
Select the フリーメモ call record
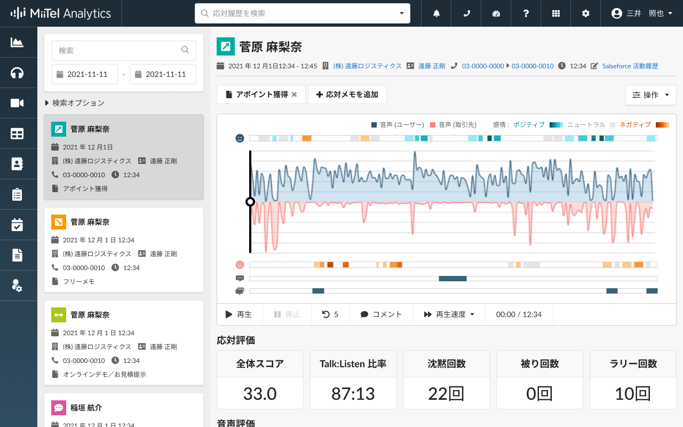click(x=123, y=250)
